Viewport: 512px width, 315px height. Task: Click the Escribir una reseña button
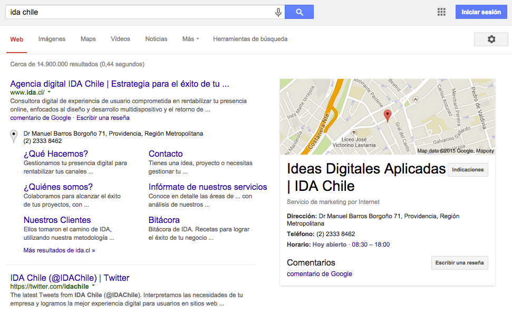pos(459,262)
